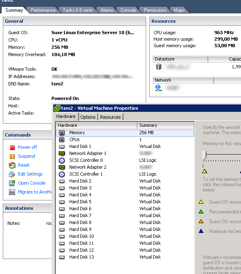Click the Hard Disk 1 drive icon

62,147
